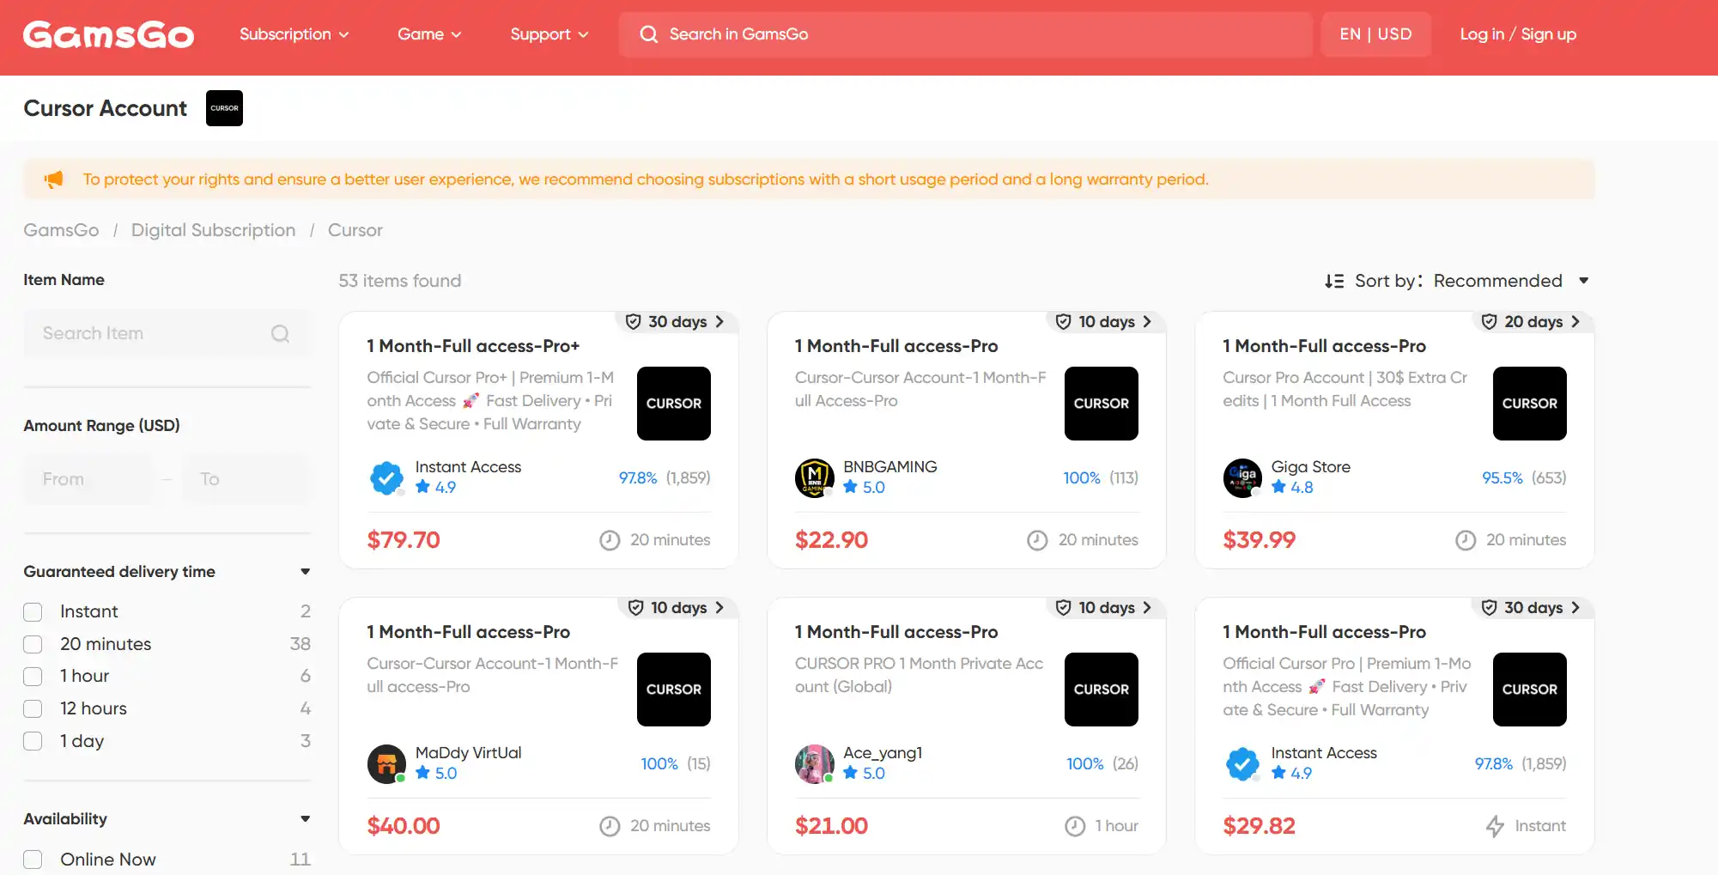
Task: Click the sort order icon
Action: point(1334,281)
